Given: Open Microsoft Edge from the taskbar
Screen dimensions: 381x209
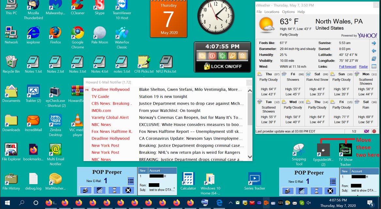Looking at the screenshot, I should pos(219,203).
